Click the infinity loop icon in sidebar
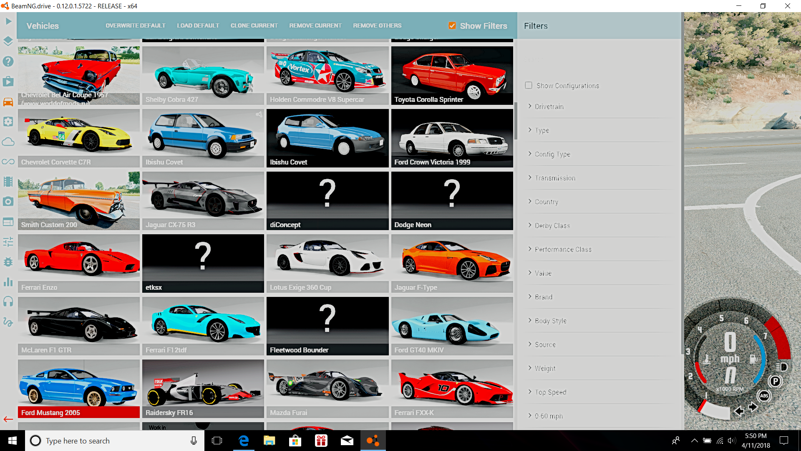The height and width of the screenshot is (451, 801). (x=8, y=162)
